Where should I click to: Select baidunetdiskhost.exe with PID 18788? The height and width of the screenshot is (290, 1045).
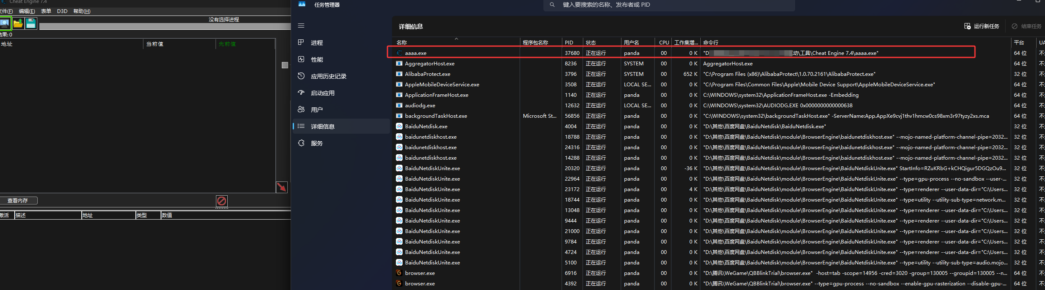click(x=431, y=137)
